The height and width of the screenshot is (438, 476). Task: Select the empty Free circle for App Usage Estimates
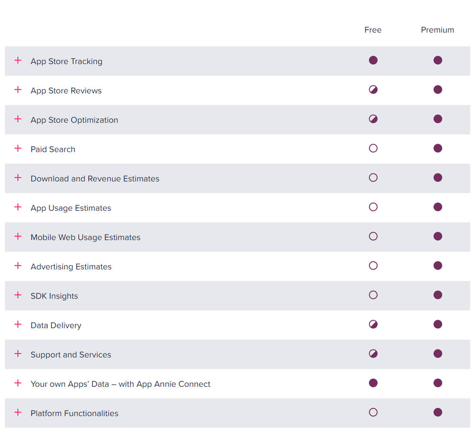point(373,207)
